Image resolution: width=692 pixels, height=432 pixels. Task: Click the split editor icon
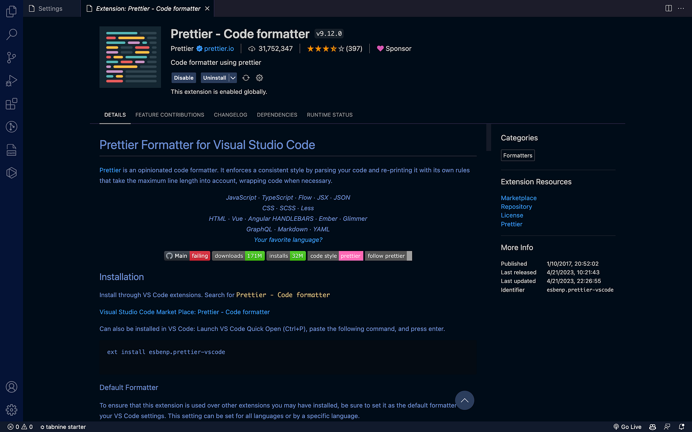[x=669, y=8]
